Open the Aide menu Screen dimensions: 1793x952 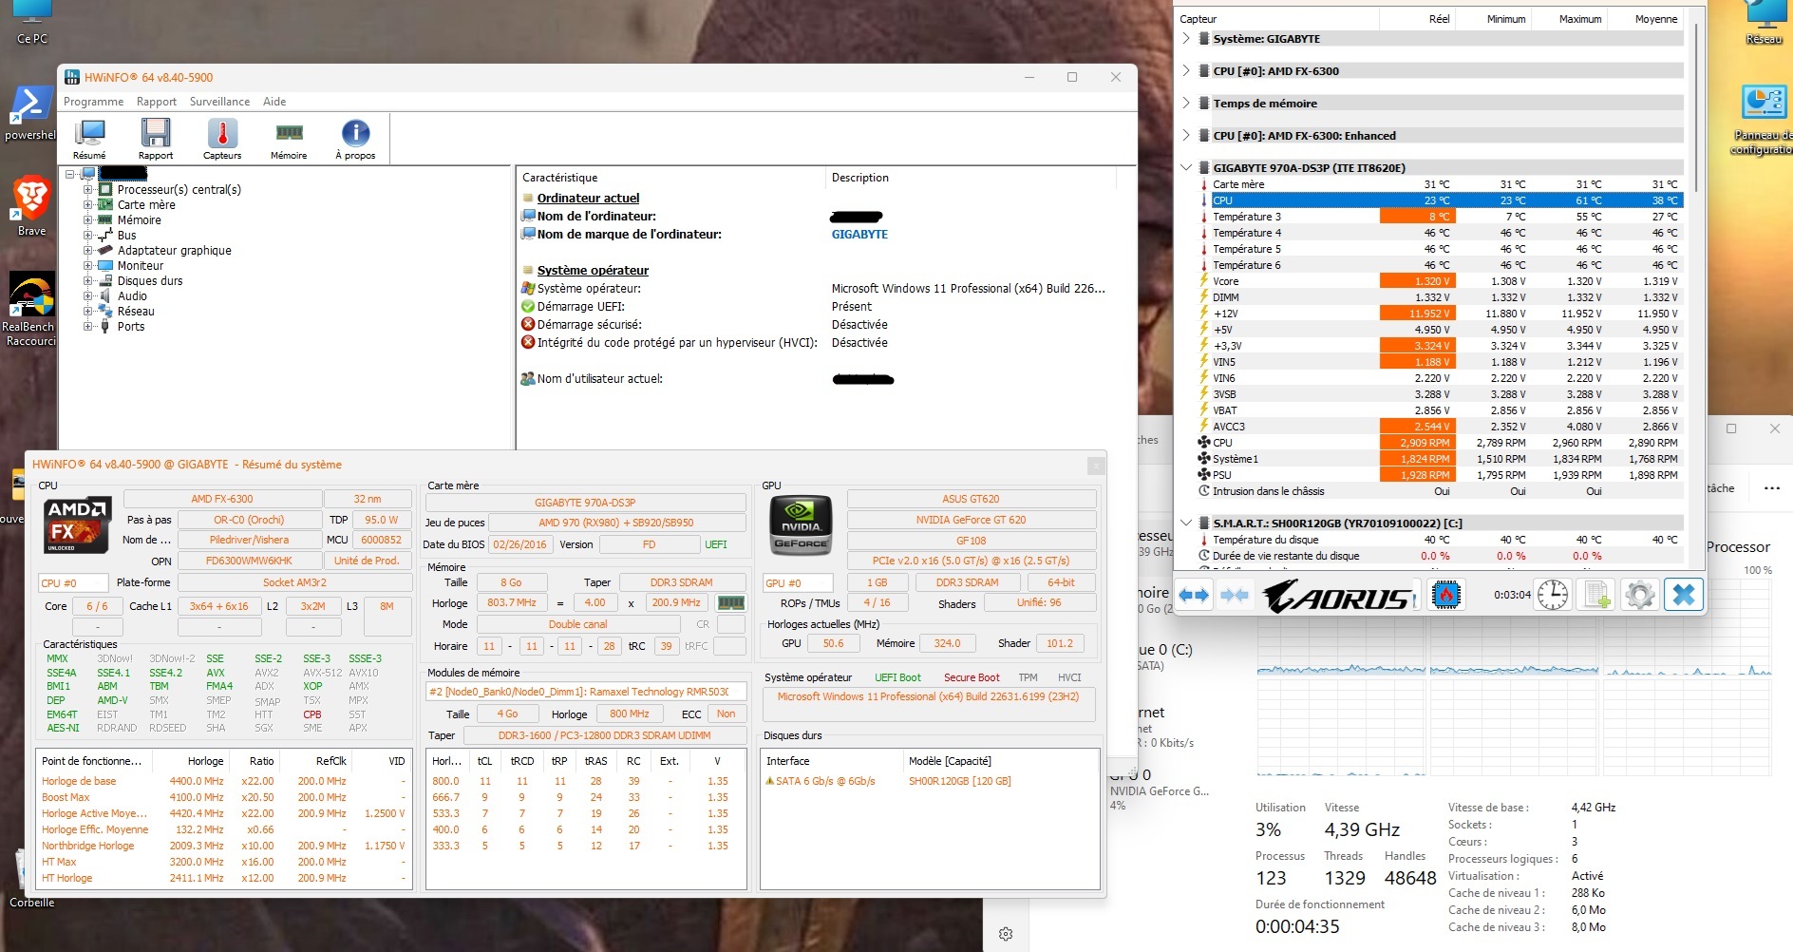point(274,101)
